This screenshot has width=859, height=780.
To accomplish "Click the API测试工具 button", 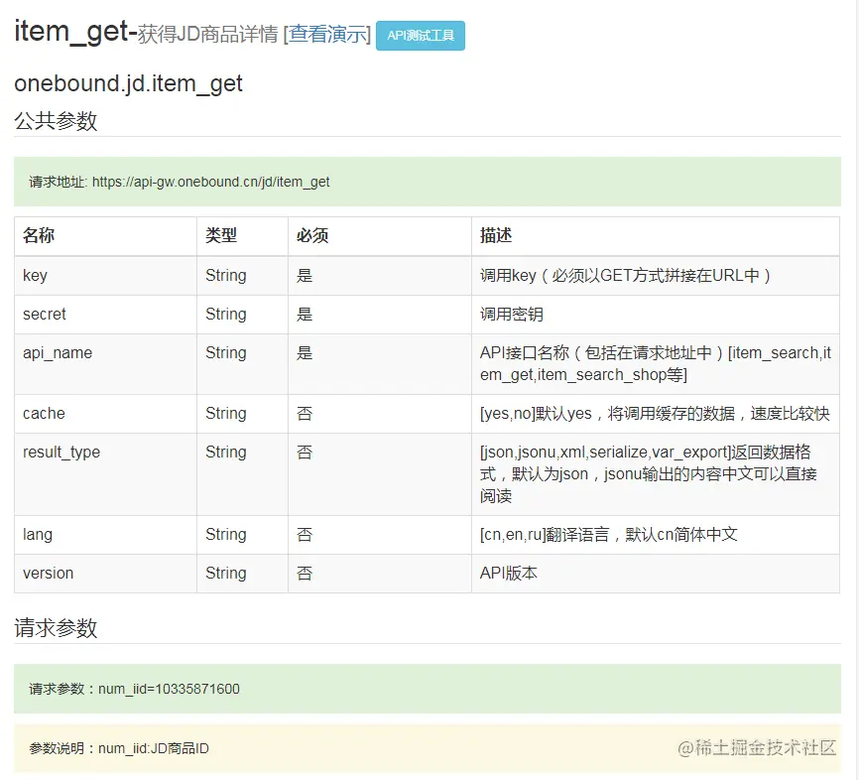I will tap(421, 36).
